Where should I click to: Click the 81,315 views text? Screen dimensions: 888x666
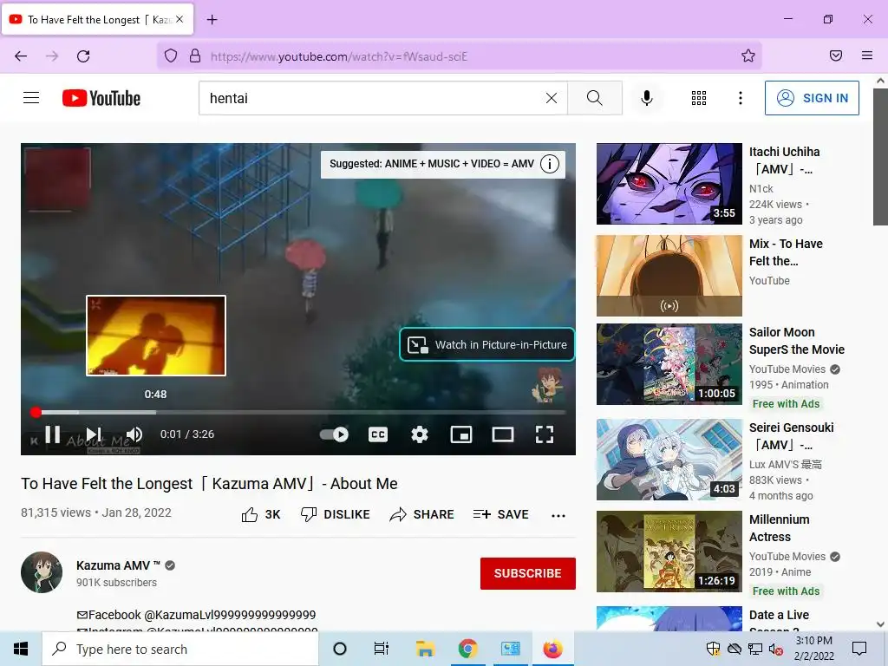[x=55, y=513]
